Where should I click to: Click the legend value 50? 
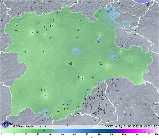(62, 135)
